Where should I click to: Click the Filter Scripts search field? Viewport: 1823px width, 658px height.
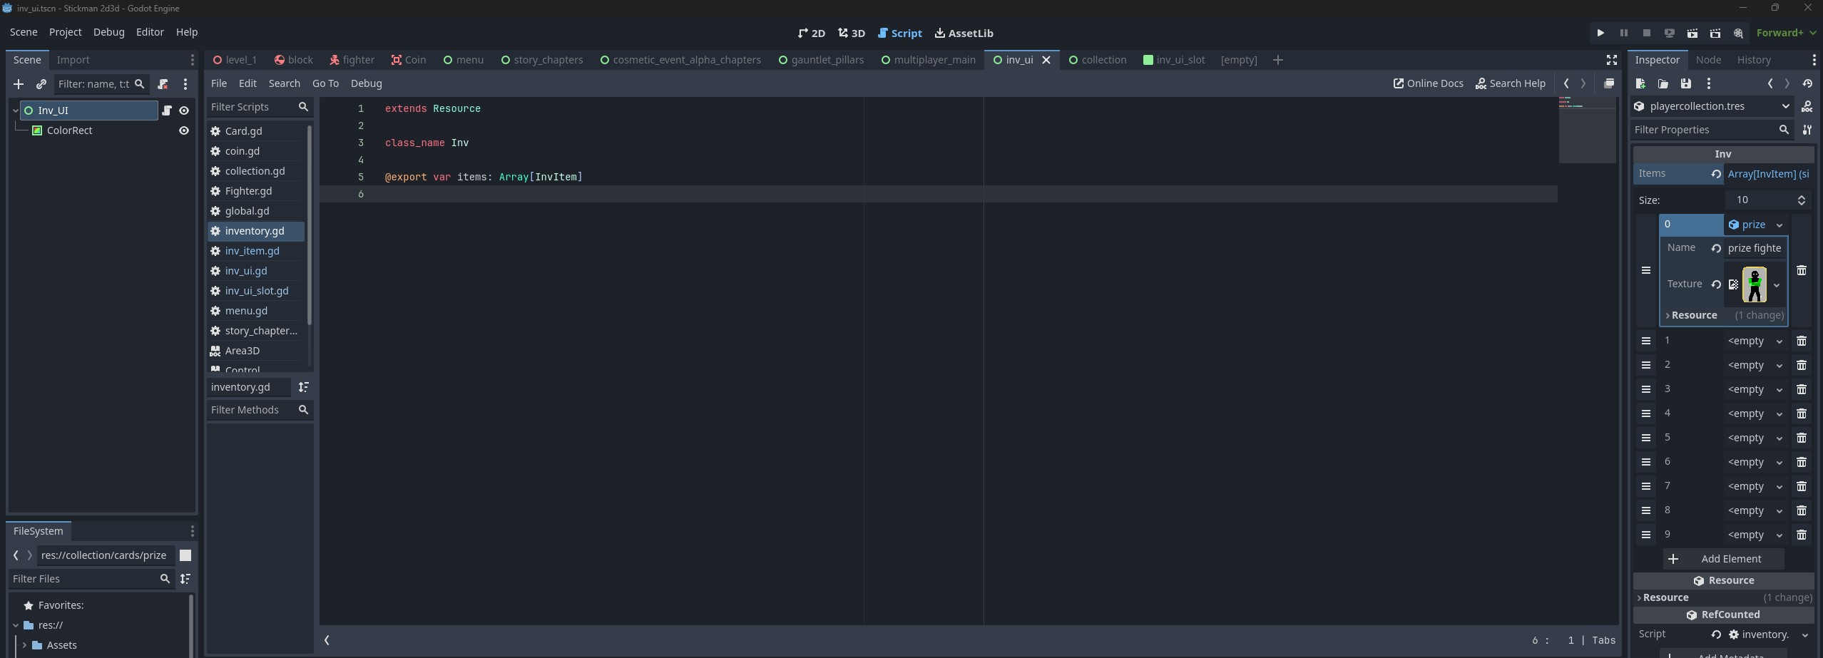pyautogui.click(x=252, y=107)
